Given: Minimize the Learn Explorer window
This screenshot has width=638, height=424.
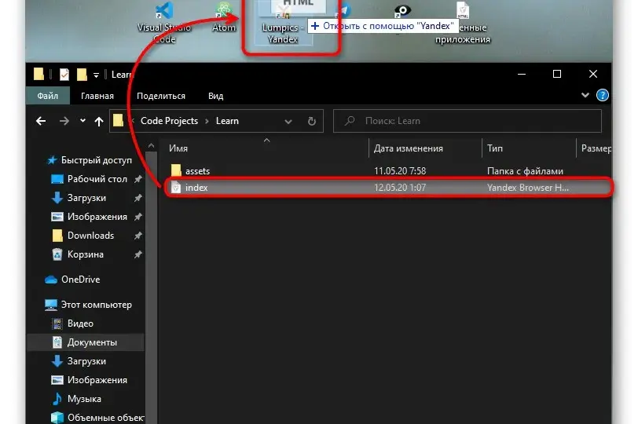Looking at the screenshot, I should [x=522, y=74].
